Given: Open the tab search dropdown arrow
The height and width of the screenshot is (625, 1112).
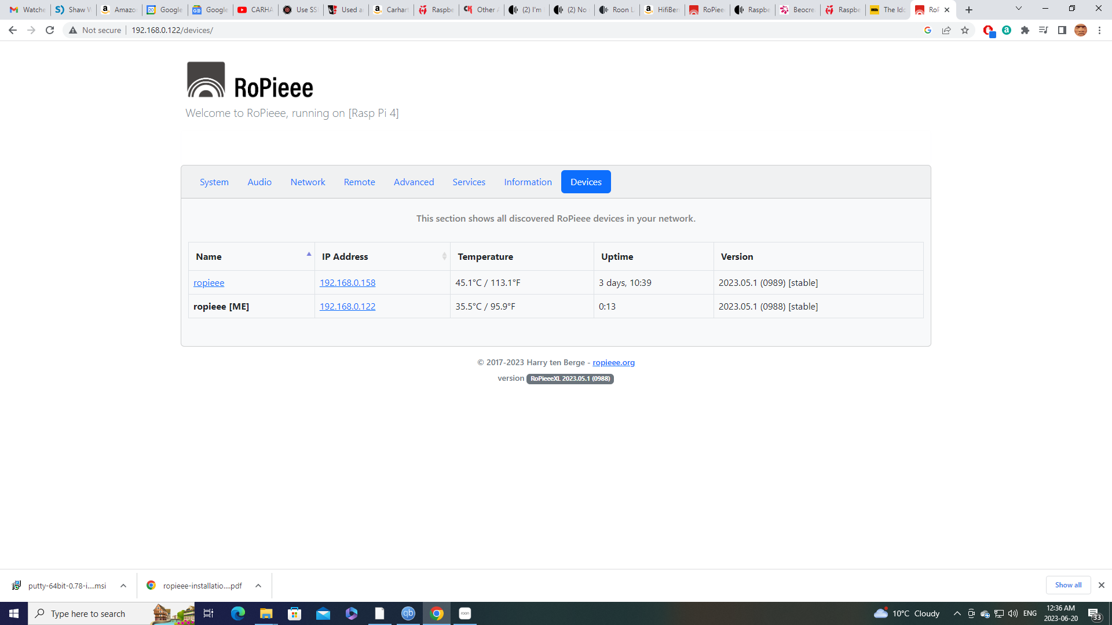Looking at the screenshot, I should [x=1018, y=9].
